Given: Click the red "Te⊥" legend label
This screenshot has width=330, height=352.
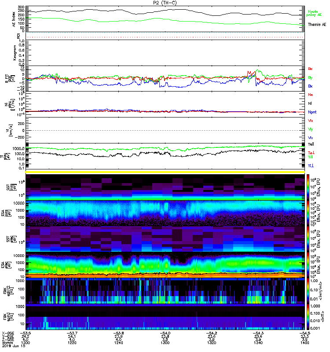Looking at the screenshot, I should pyautogui.click(x=311, y=153).
